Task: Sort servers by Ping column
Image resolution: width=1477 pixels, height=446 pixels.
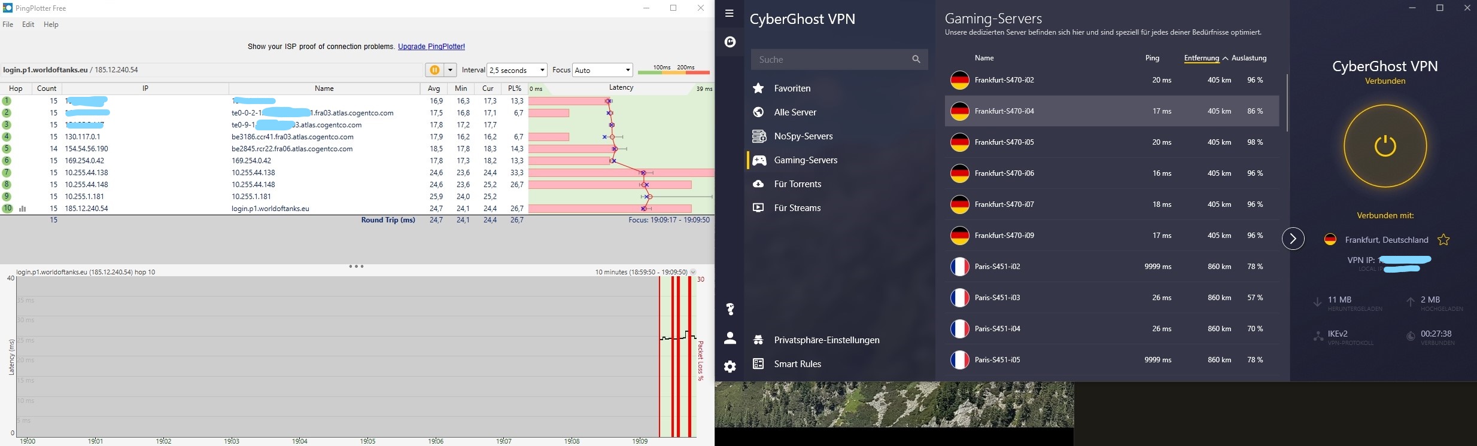Action: tap(1152, 58)
